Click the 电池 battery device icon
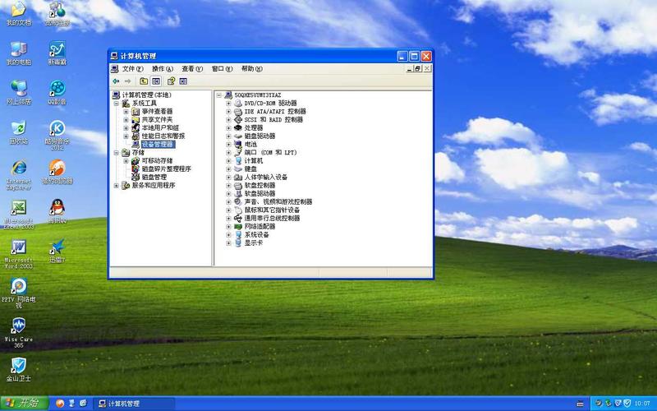657x411 pixels. tap(238, 145)
